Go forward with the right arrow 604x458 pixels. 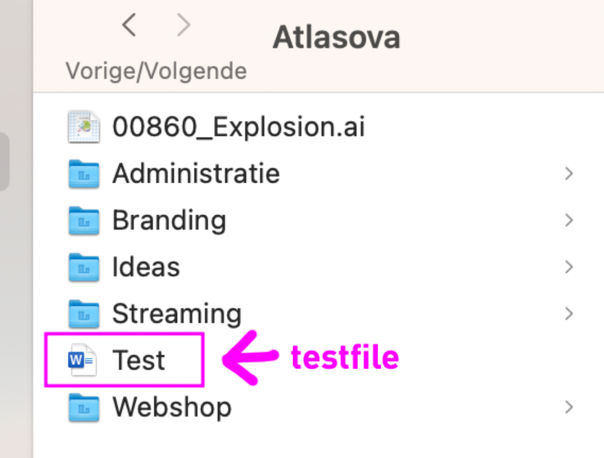(x=183, y=25)
